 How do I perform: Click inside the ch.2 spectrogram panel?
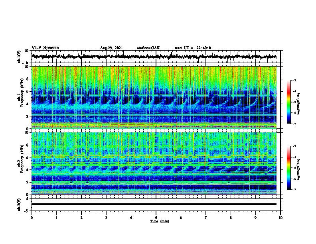pyautogui.click(x=154, y=163)
